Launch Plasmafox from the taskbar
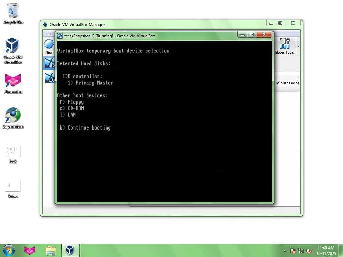Viewport: 343px width, 257px height. pyautogui.click(x=30, y=250)
